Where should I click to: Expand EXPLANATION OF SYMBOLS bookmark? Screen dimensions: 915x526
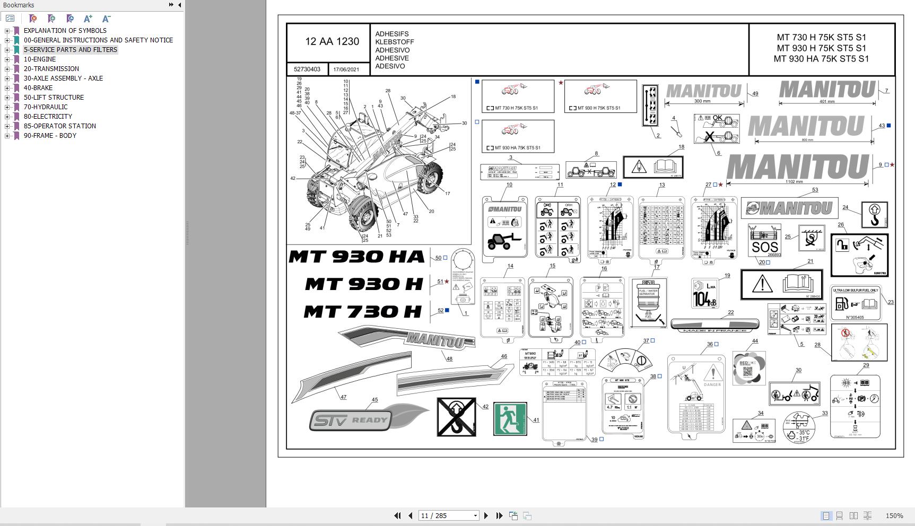(7, 31)
